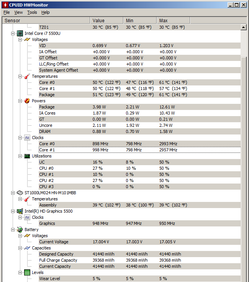Image resolution: width=249 pixels, height=282 pixels.
Task: Click the Levels green bars icon
Action: [27, 272]
